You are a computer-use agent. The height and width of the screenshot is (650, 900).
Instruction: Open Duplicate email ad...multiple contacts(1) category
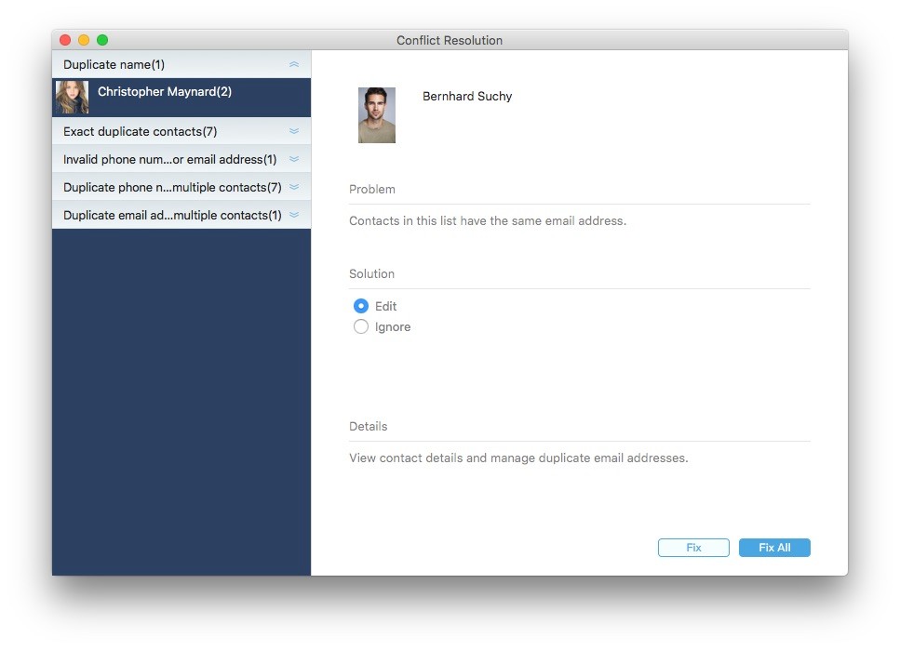tap(172, 215)
